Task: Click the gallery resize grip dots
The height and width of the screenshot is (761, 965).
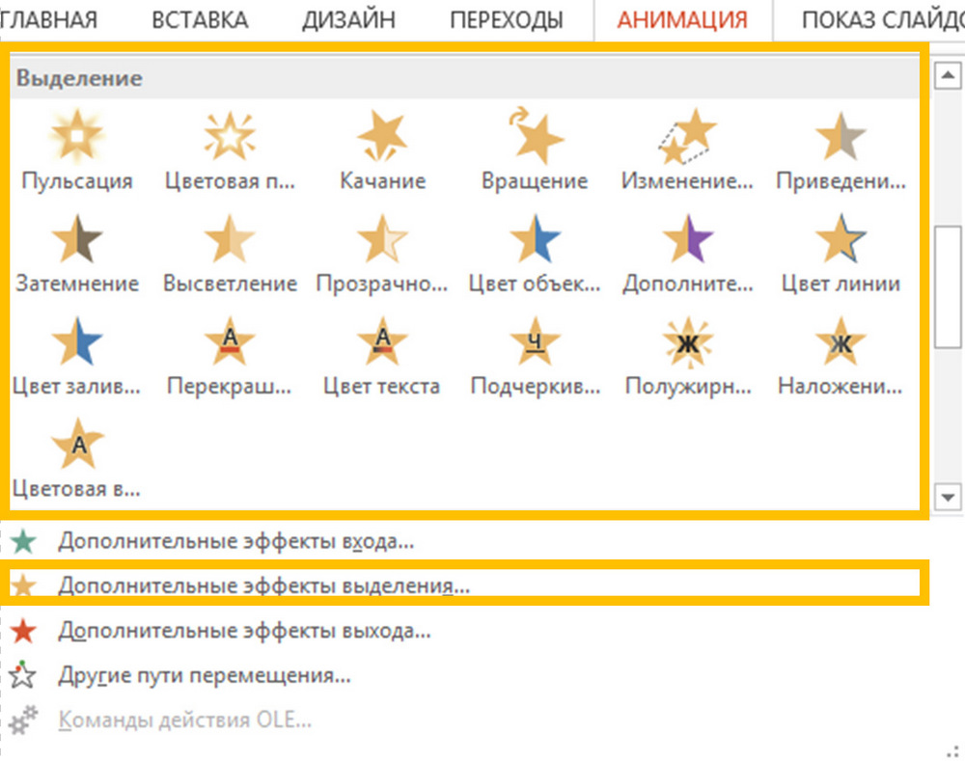Action: point(954,750)
